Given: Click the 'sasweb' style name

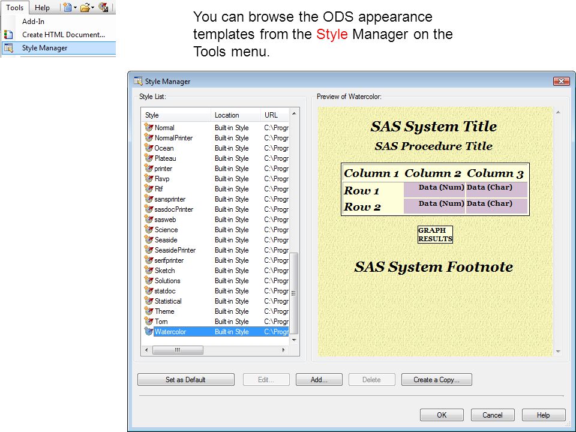Looking at the screenshot, I should point(165,220).
